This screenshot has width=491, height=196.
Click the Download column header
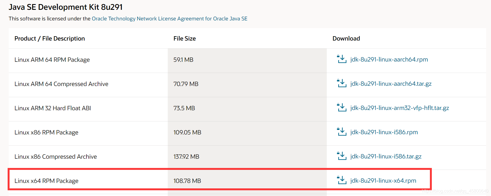pos(346,38)
